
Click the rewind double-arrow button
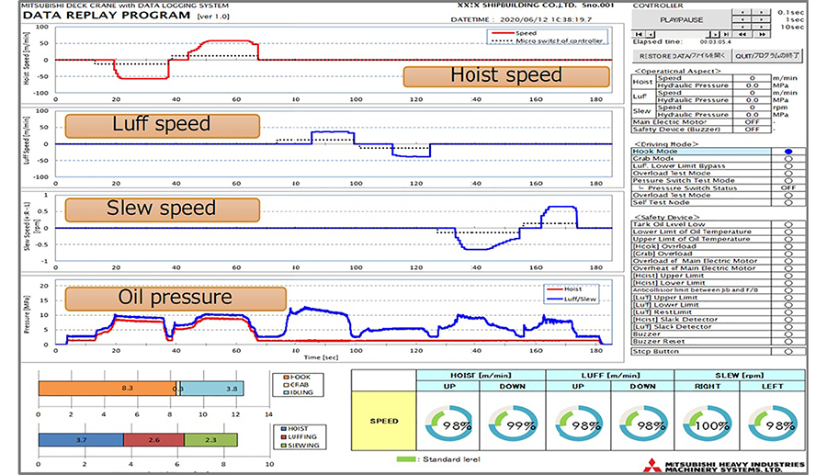742,34
